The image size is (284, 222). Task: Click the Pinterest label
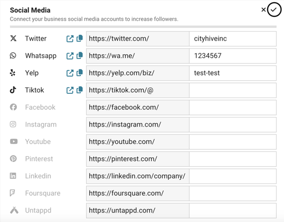39,159
